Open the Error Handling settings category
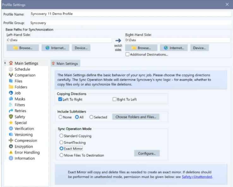The image size is (233, 187). tap(27, 153)
